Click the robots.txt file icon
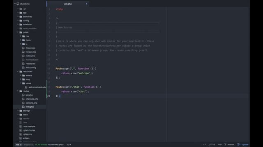Viewport: 263px width, 147px height. coord(23,64)
